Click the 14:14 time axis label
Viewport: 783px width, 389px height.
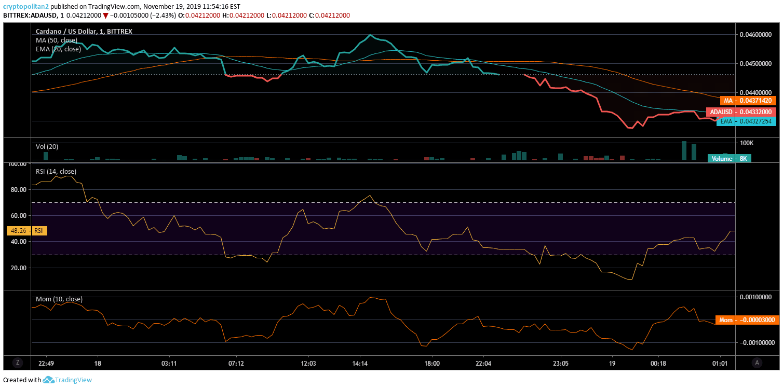point(360,364)
